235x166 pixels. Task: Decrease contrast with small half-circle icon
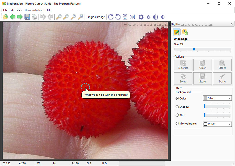[163, 17]
